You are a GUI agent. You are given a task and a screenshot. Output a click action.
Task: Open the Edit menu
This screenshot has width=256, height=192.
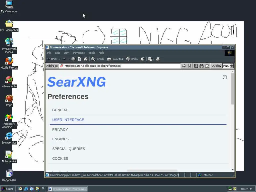pos(57,53)
